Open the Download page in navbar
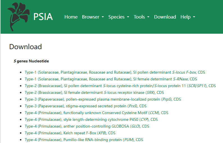This screenshot has width=223, height=143. [x=165, y=17]
